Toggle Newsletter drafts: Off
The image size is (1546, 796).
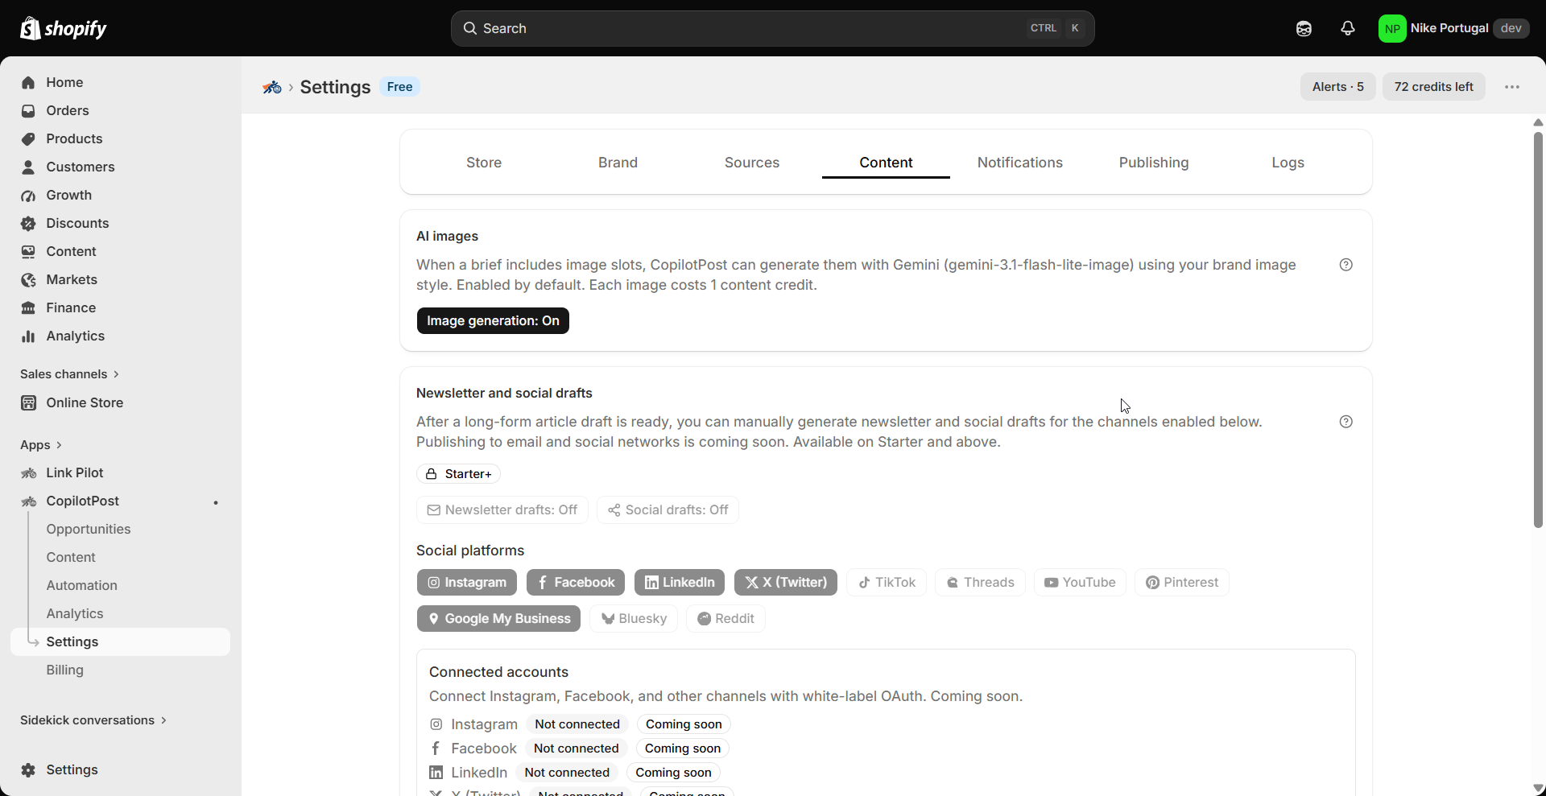tap(502, 509)
